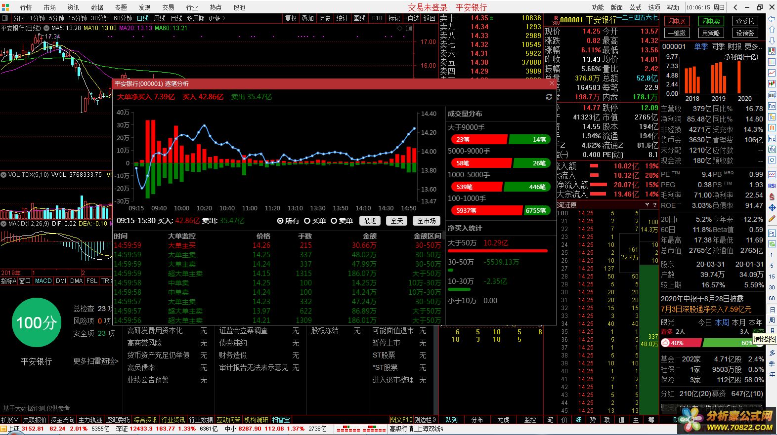Click the 设预警 button
This screenshot has width=777, height=435.
tap(745, 33)
